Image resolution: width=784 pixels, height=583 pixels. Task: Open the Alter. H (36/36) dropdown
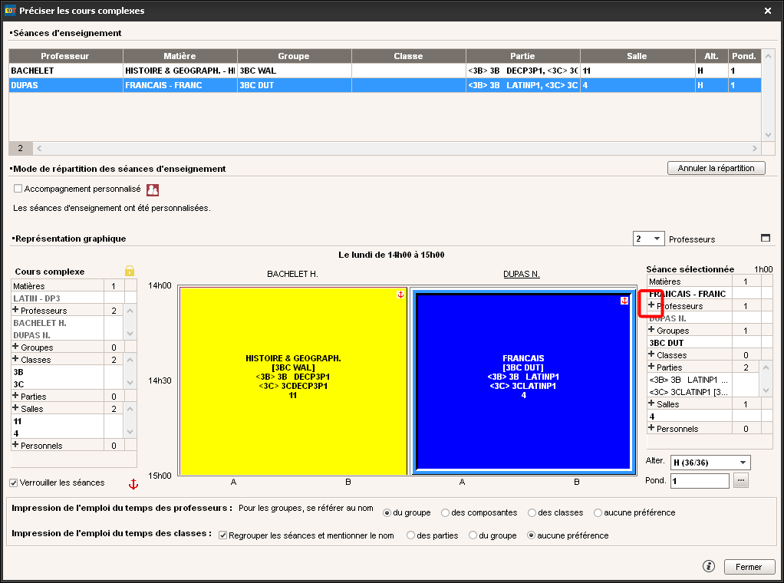tap(710, 463)
